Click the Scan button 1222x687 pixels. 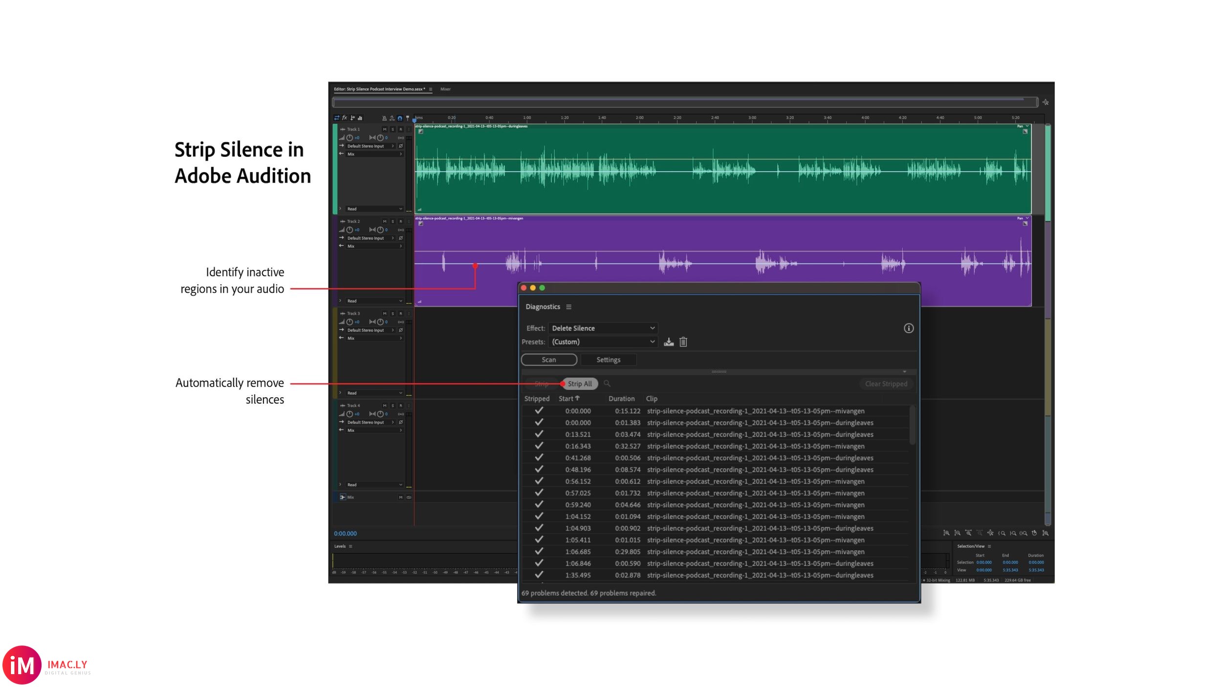[549, 360]
